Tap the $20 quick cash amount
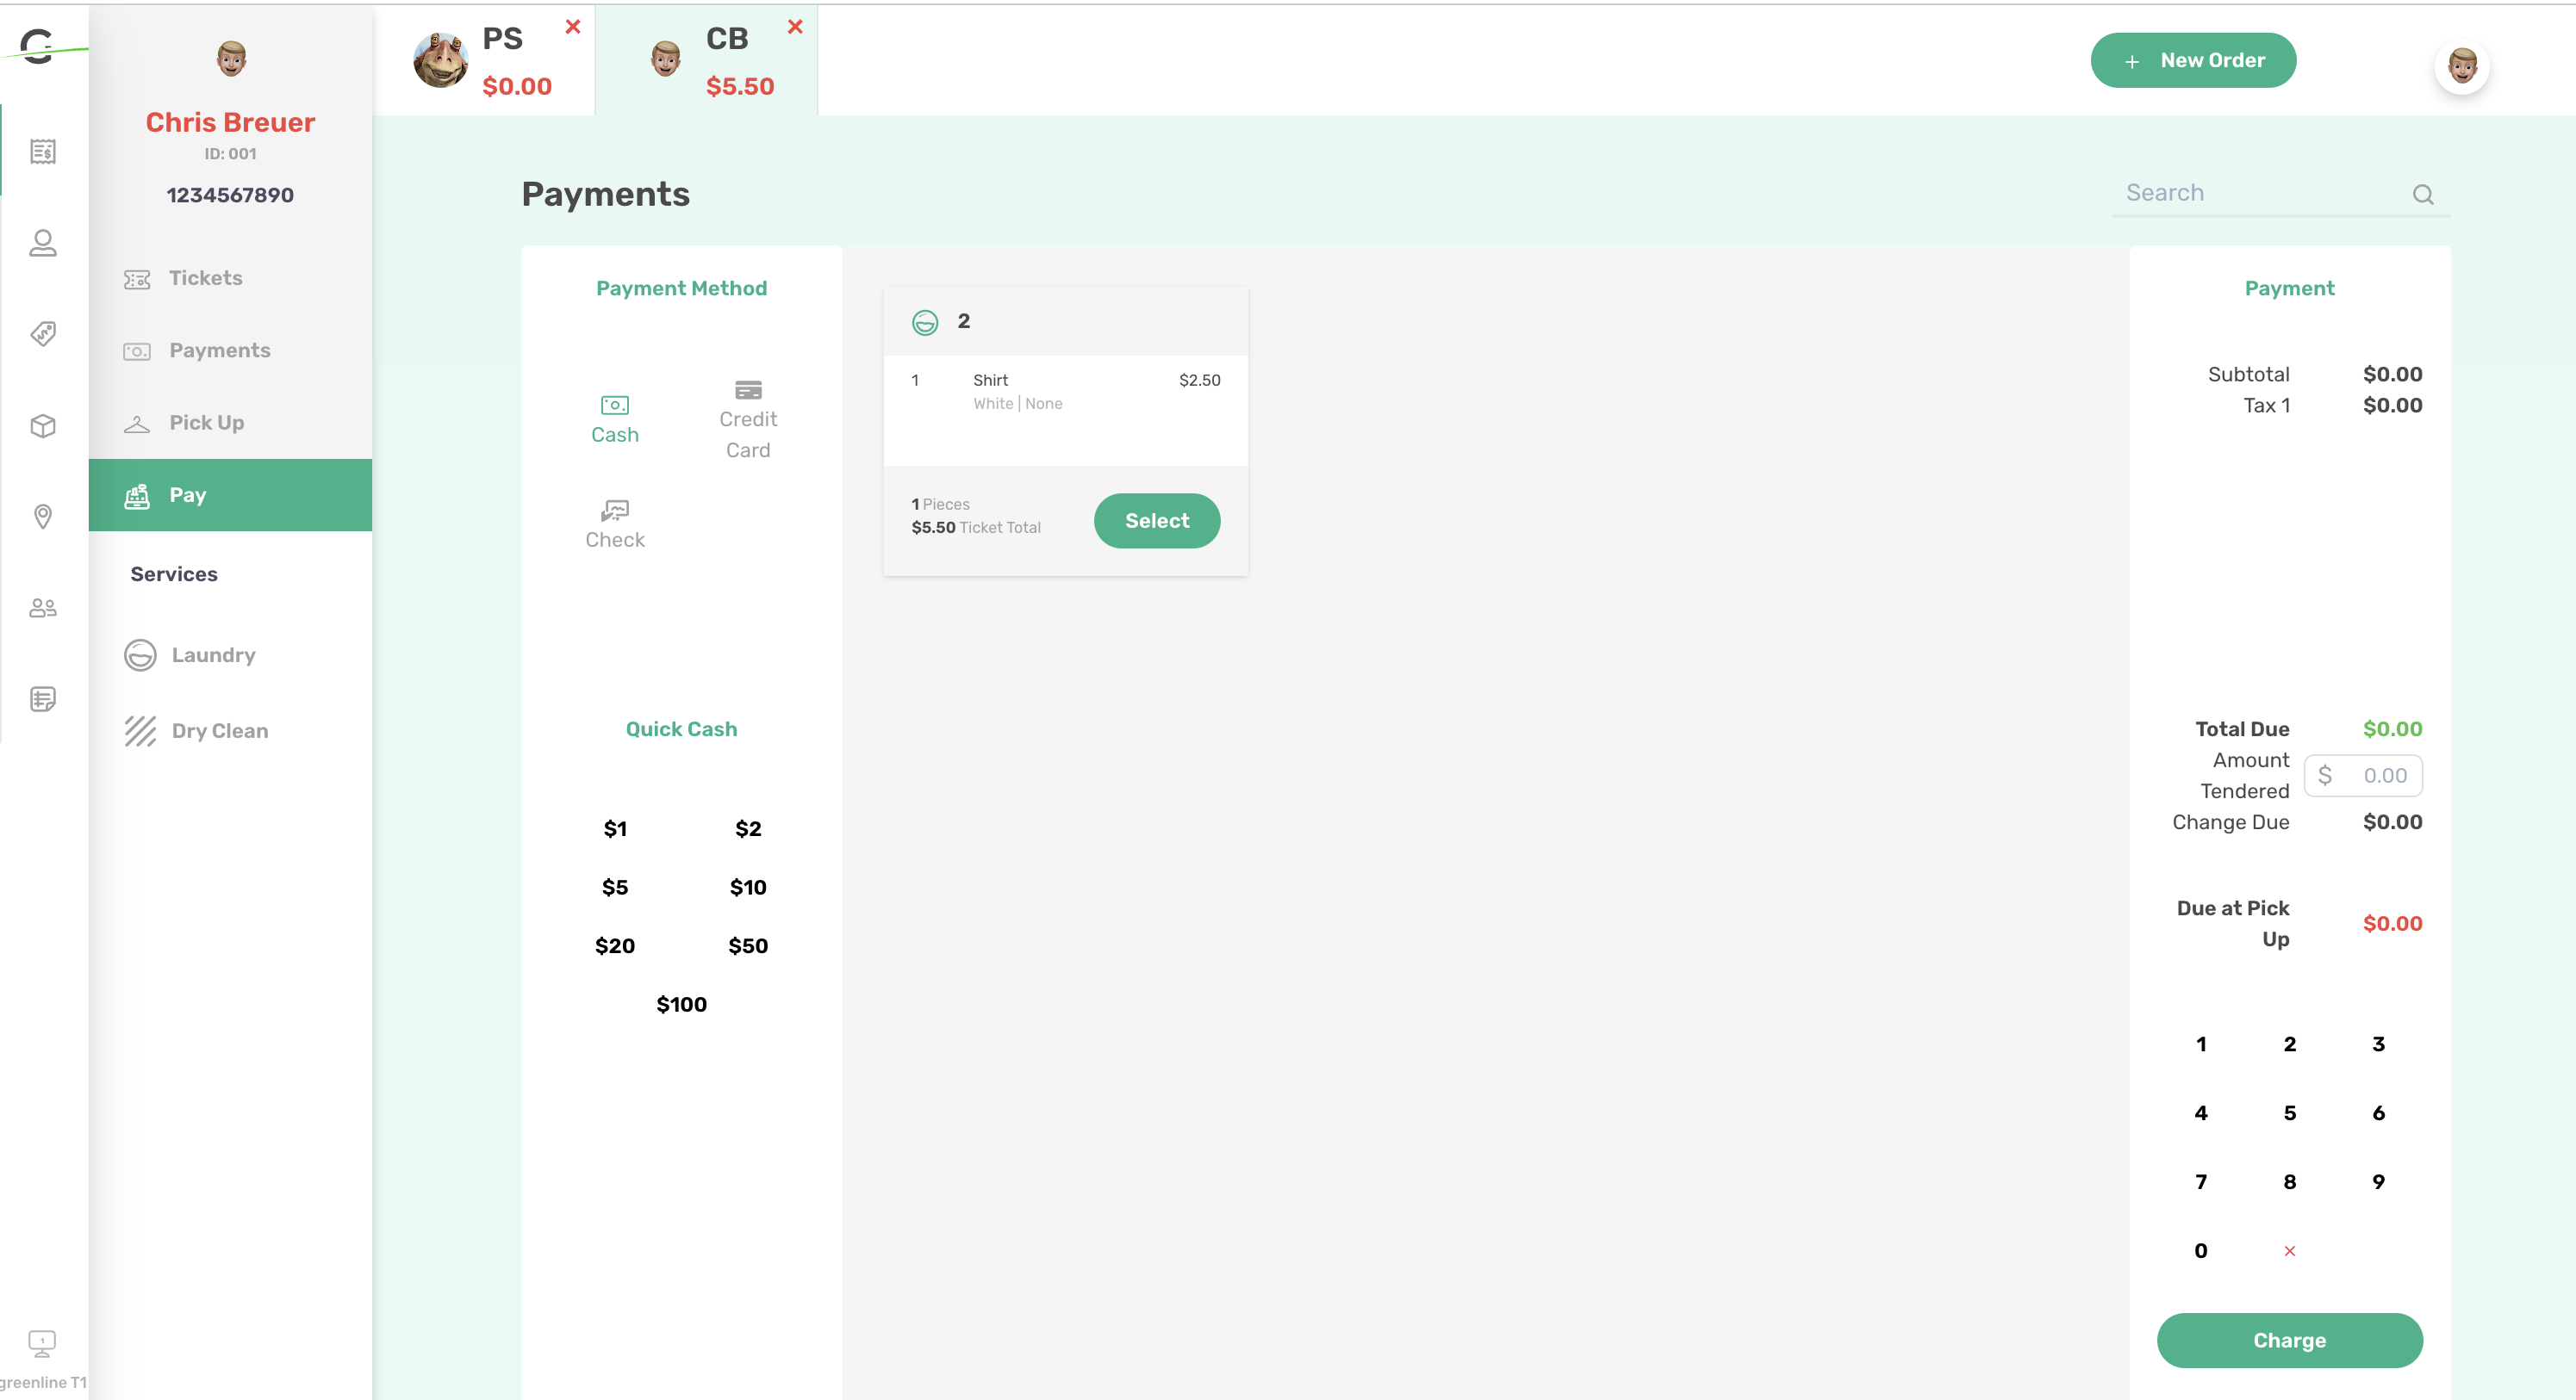Viewport: 2576px width, 1400px height. tap(614, 945)
